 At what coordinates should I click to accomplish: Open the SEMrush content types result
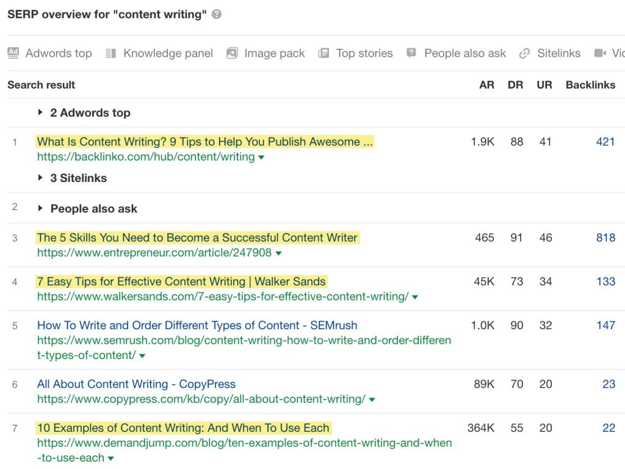[x=197, y=325]
